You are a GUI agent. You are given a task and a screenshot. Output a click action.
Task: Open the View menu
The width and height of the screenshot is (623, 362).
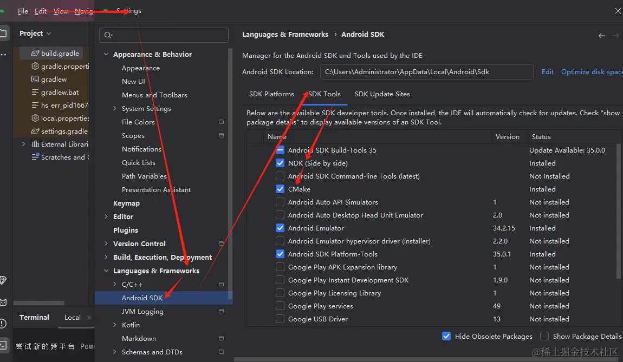click(61, 11)
